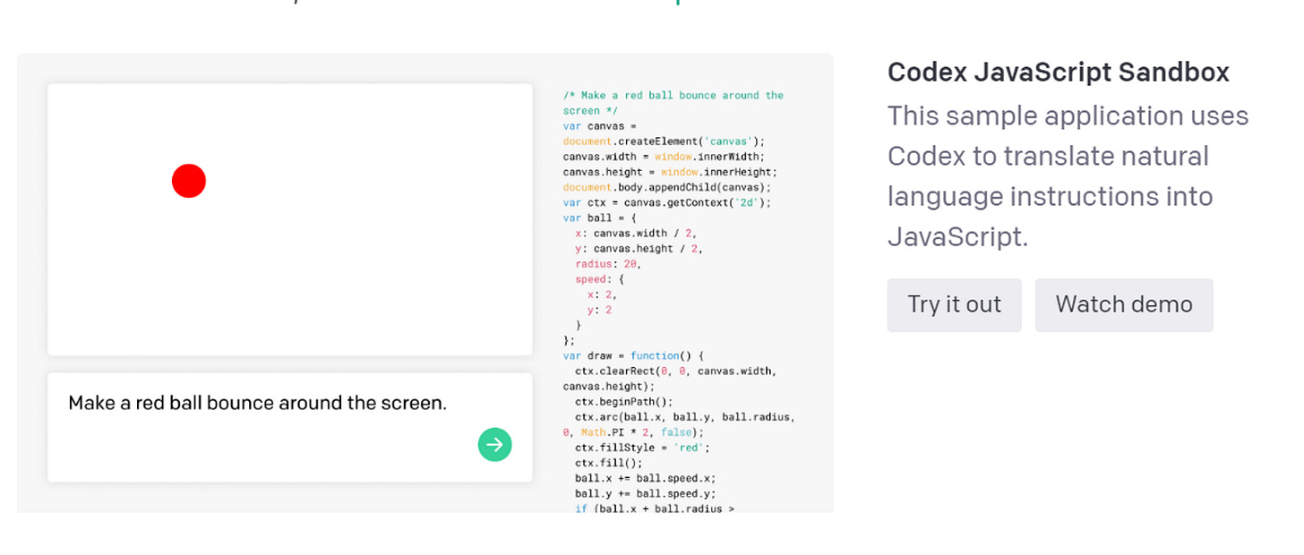Click code line 'y: canvas.height / 2,'
The image size is (1304, 555).
(x=639, y=249)
